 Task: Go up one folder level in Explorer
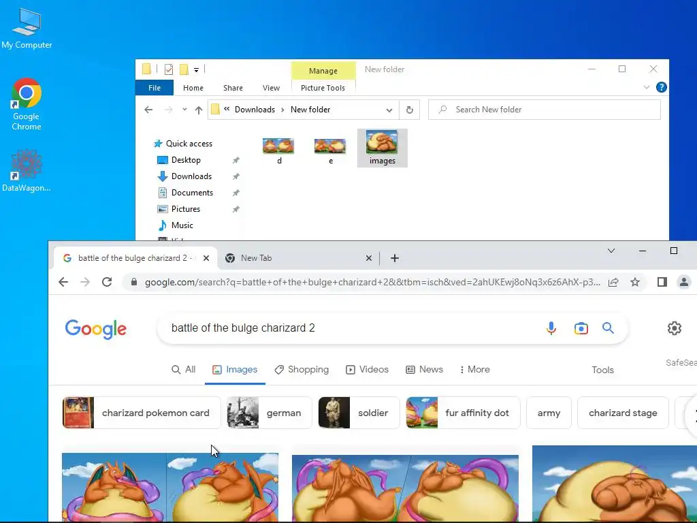(199, 110)
